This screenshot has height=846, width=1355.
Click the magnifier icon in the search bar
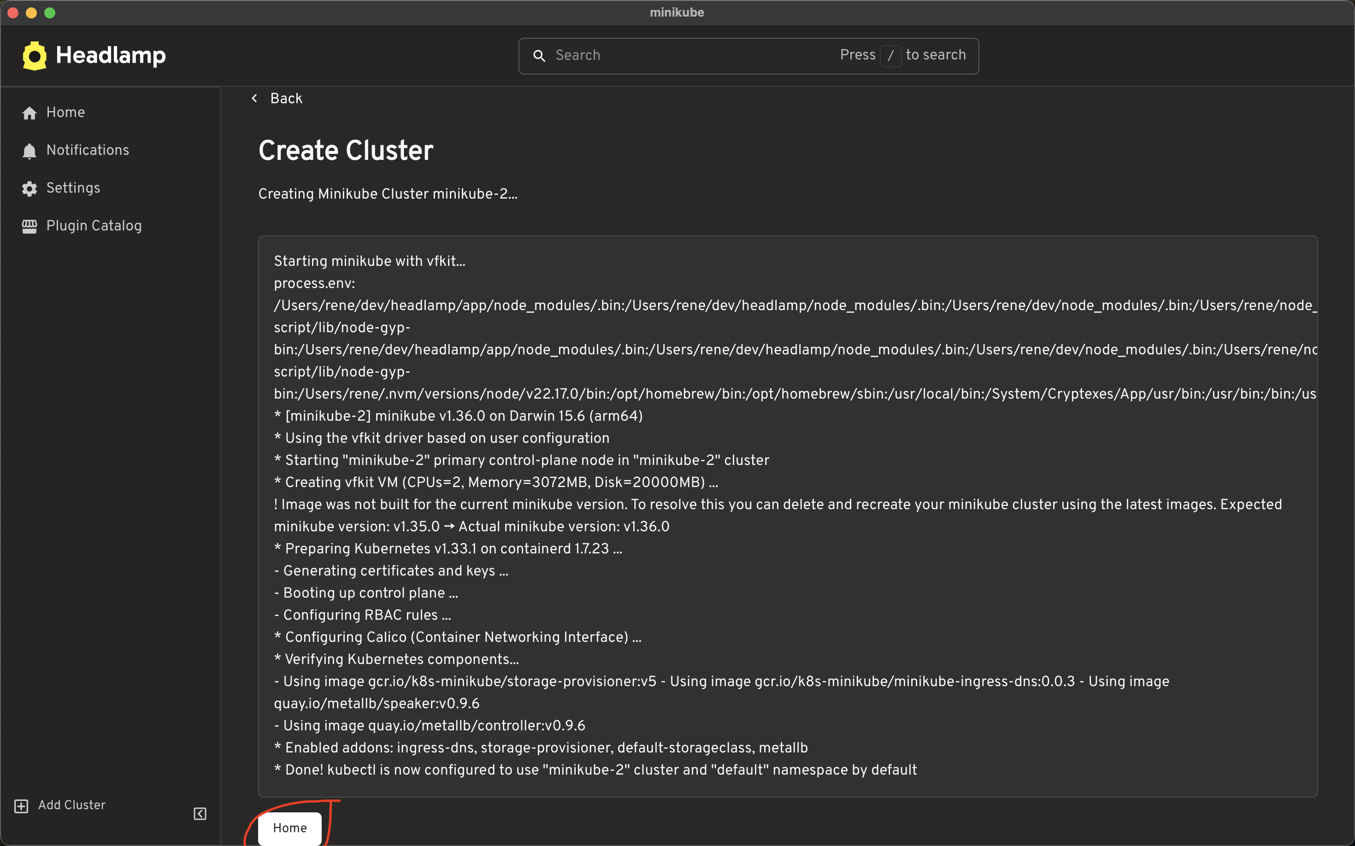540,56
